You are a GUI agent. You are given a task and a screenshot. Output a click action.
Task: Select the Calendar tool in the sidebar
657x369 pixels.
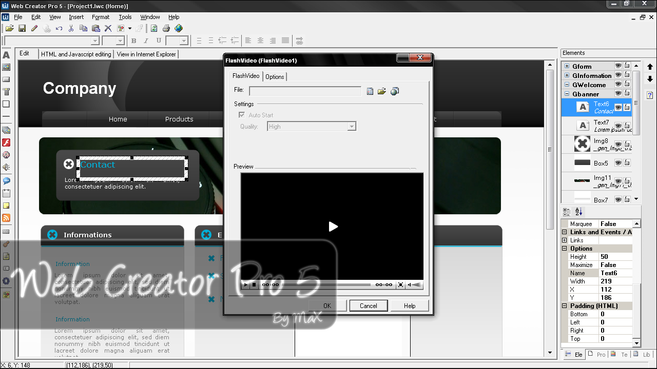coord(6,193)
